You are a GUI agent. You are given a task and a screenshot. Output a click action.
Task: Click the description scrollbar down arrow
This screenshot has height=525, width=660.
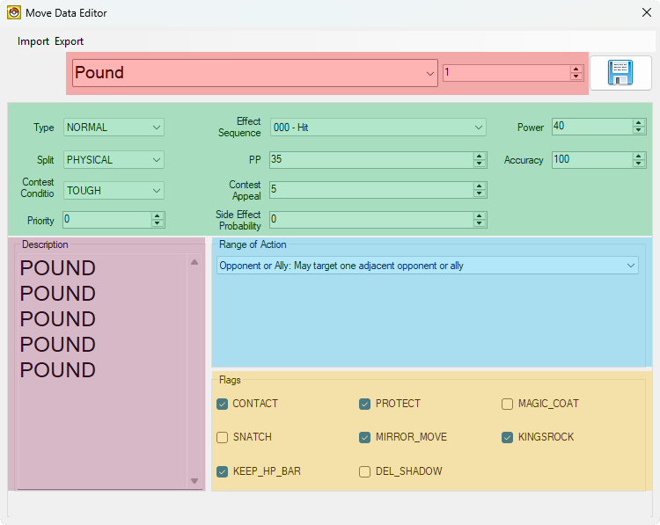pos(194,481)
